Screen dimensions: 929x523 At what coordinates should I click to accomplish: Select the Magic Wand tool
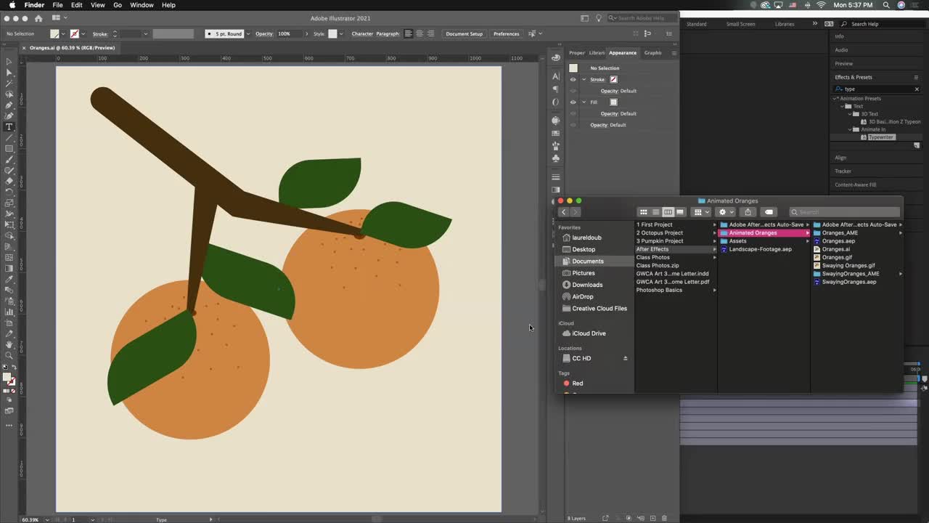coord(9,84)
